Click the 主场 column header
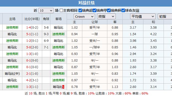The image size is (172, 96). tap(12, 19)
